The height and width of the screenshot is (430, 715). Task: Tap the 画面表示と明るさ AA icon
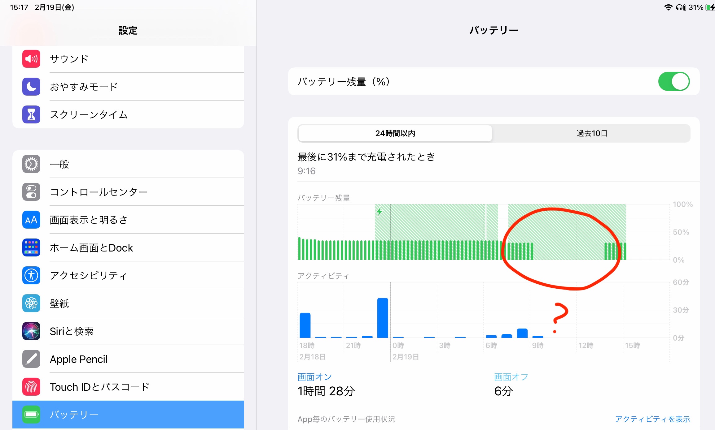(31, 220)
